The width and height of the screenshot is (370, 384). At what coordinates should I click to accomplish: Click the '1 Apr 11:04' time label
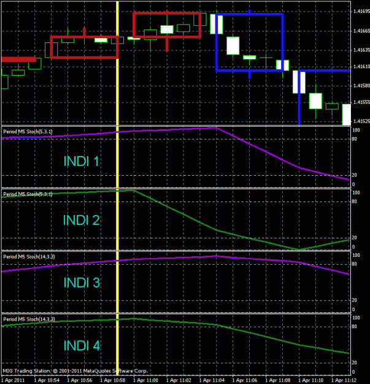(212, 380)
